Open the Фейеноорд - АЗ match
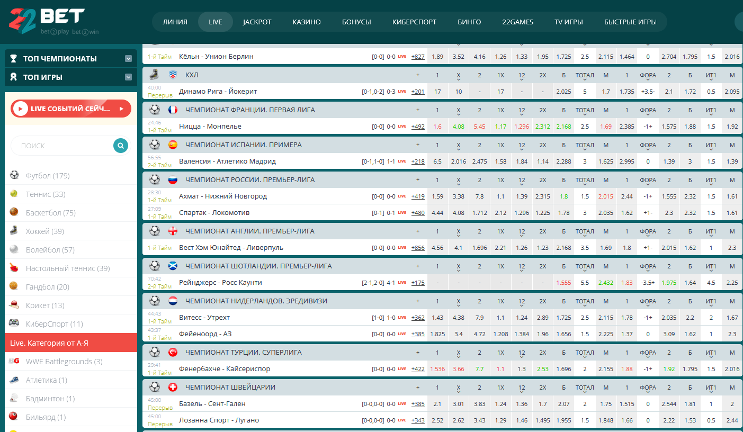Screen dimensions: 743x432 tap(205, 334)
